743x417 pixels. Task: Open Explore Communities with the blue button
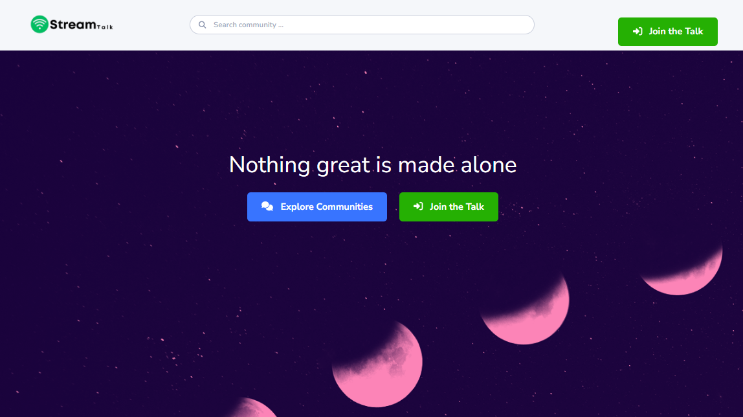[317, 207]
